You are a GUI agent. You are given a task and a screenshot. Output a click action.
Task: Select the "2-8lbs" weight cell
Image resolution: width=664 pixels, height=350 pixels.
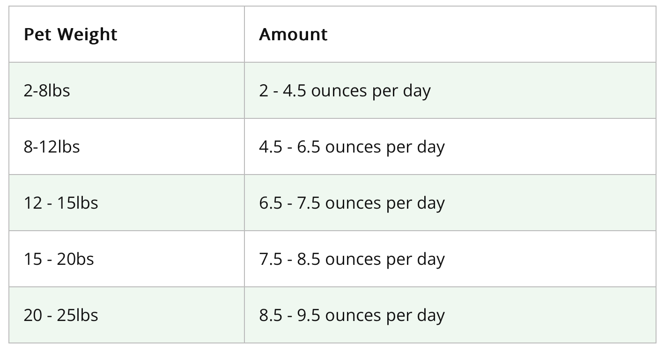pos(47,90)
